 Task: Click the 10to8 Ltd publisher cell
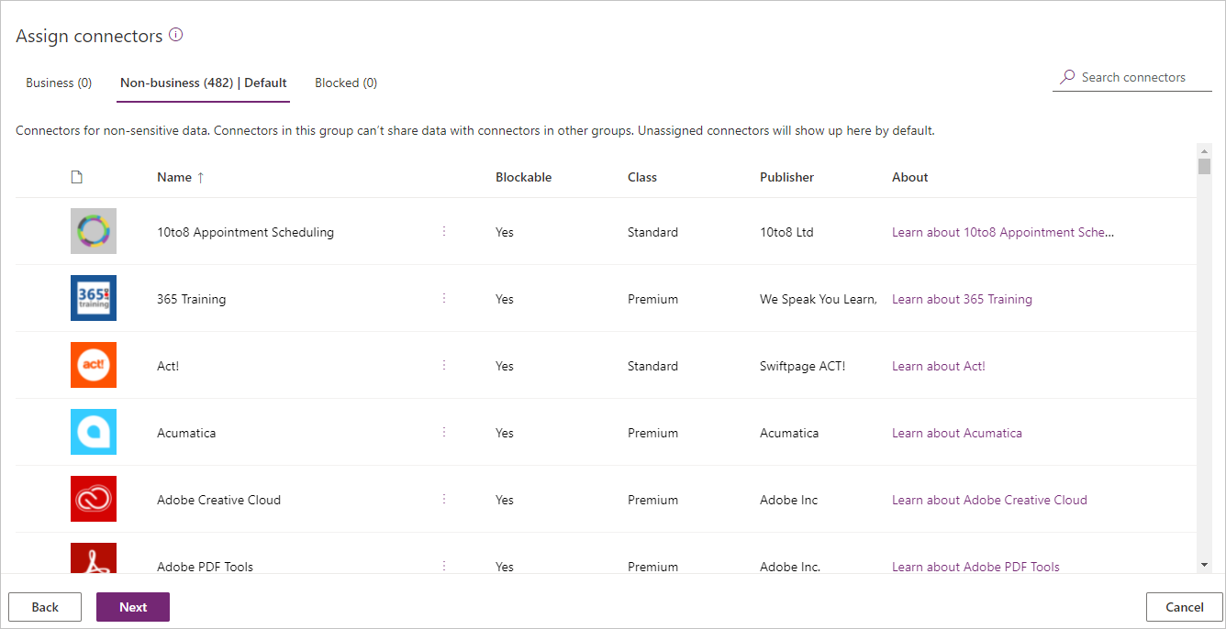(786, 232)
